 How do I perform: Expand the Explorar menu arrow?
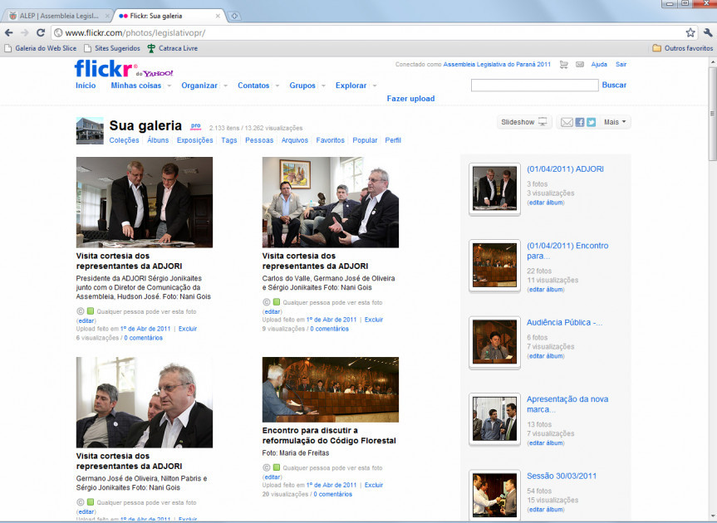click(375, 86)
